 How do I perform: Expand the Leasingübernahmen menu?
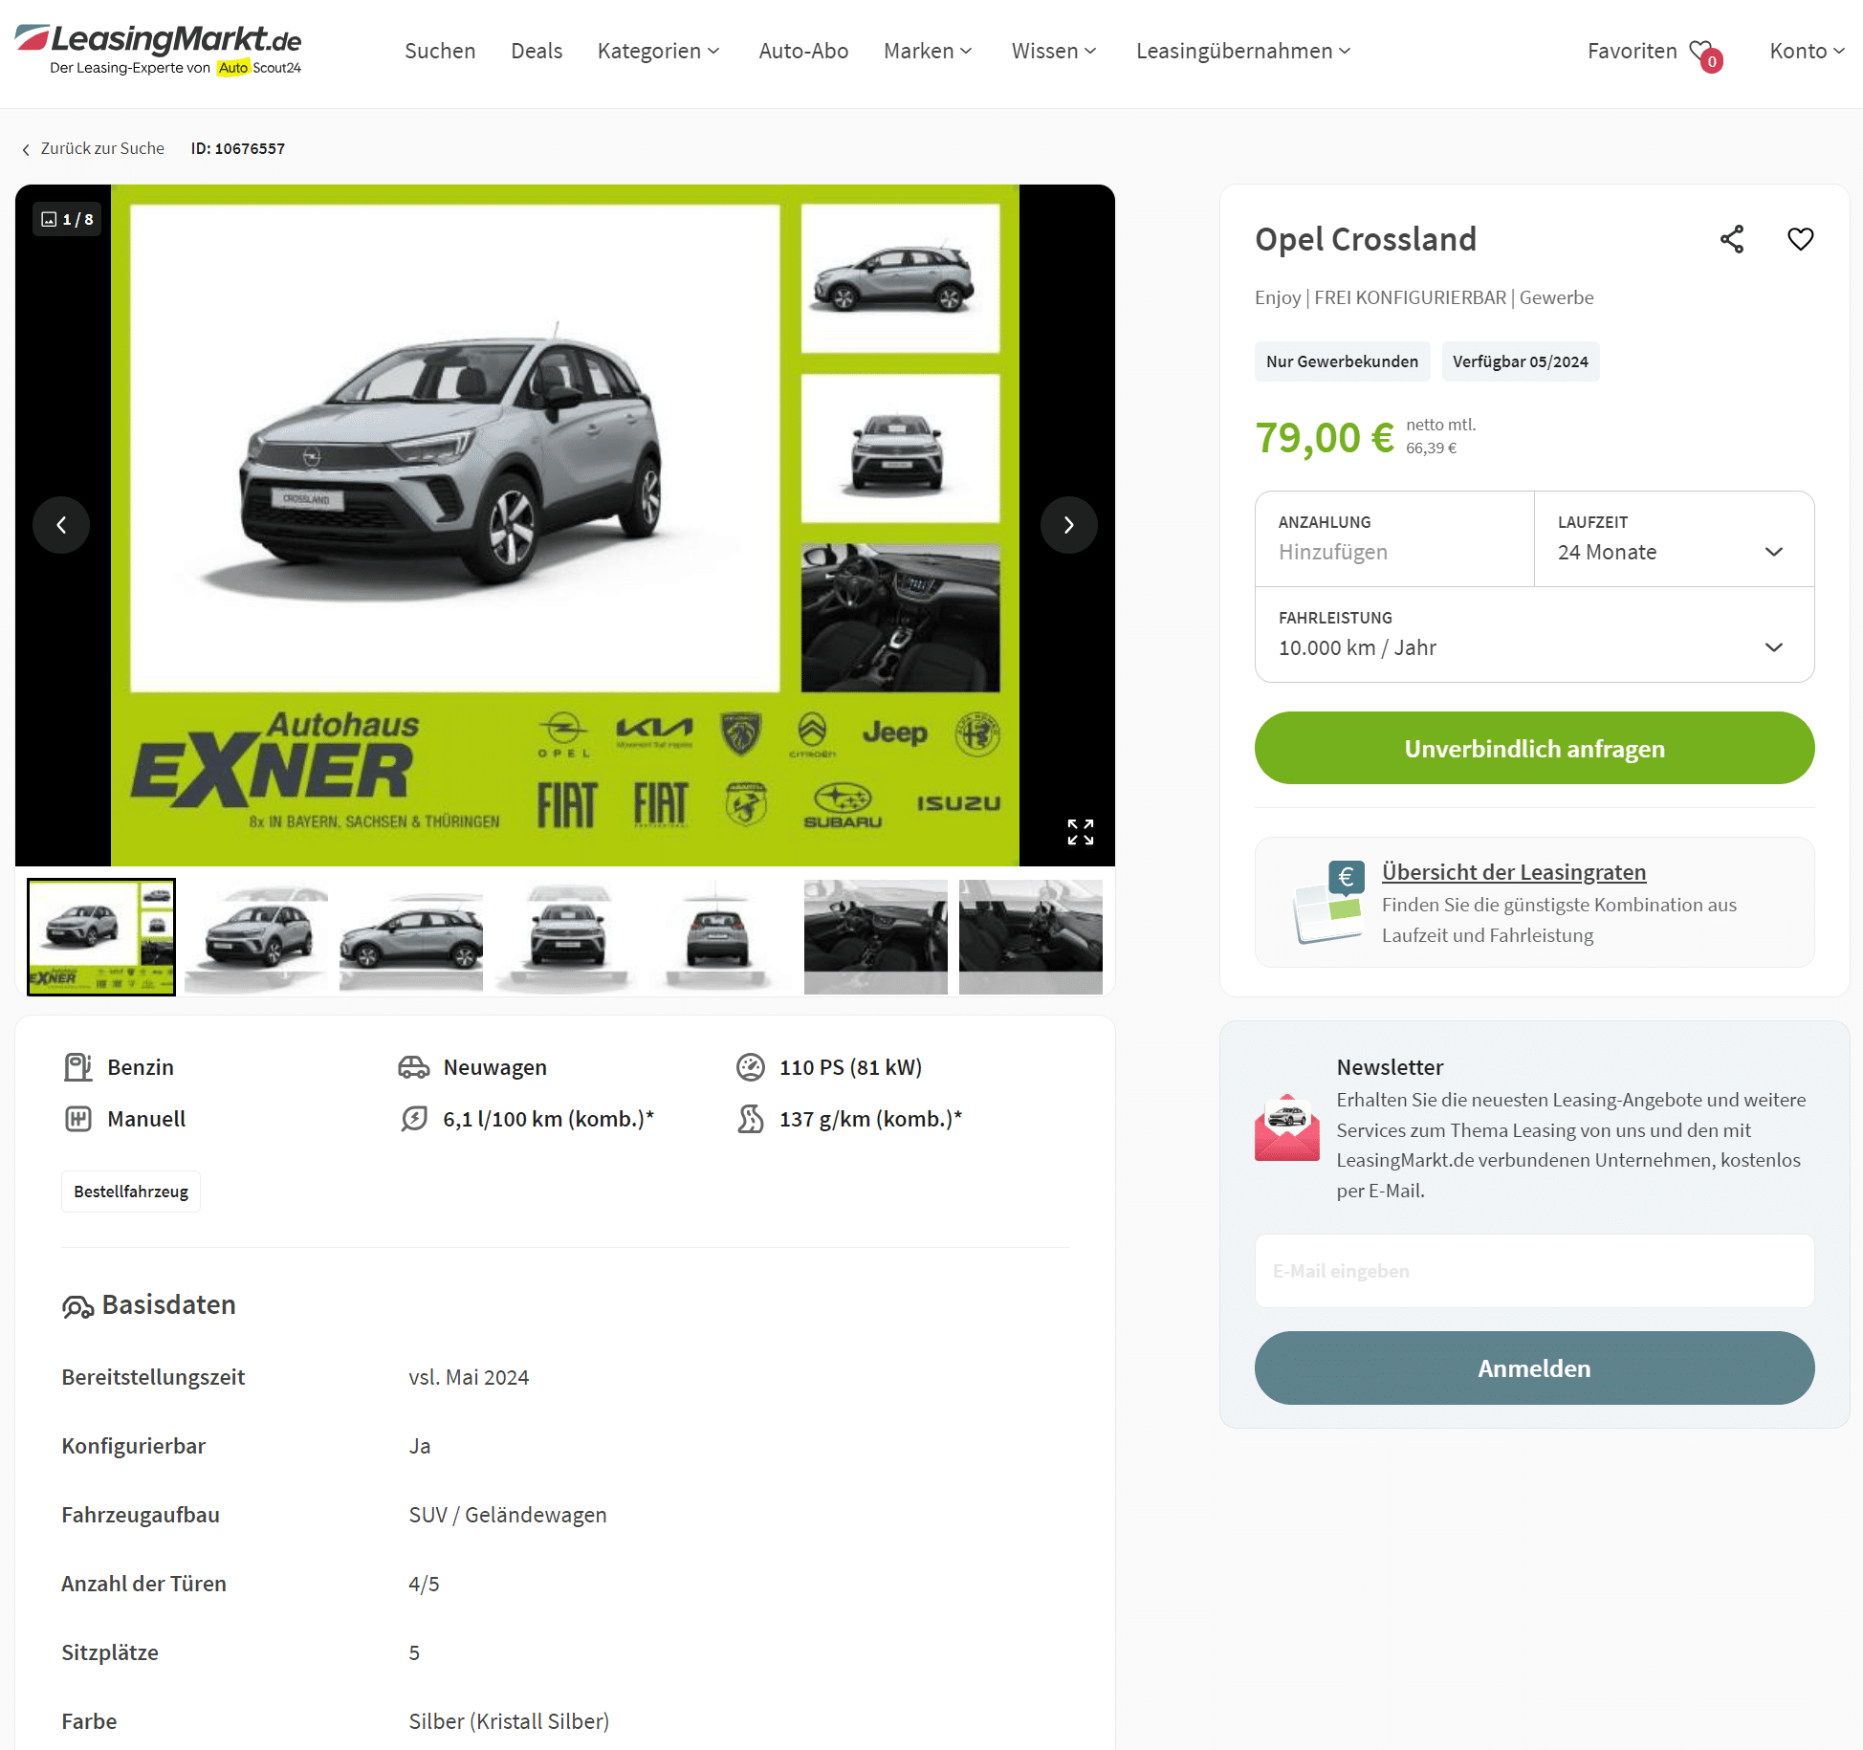pyautogui.click(x=1243, y=51)
